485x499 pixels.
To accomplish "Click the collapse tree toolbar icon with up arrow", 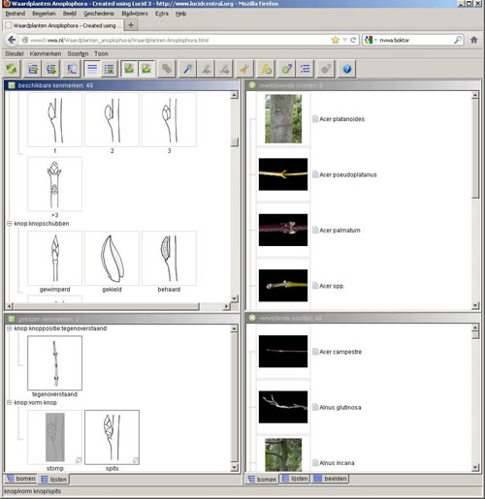I will 33,69.
